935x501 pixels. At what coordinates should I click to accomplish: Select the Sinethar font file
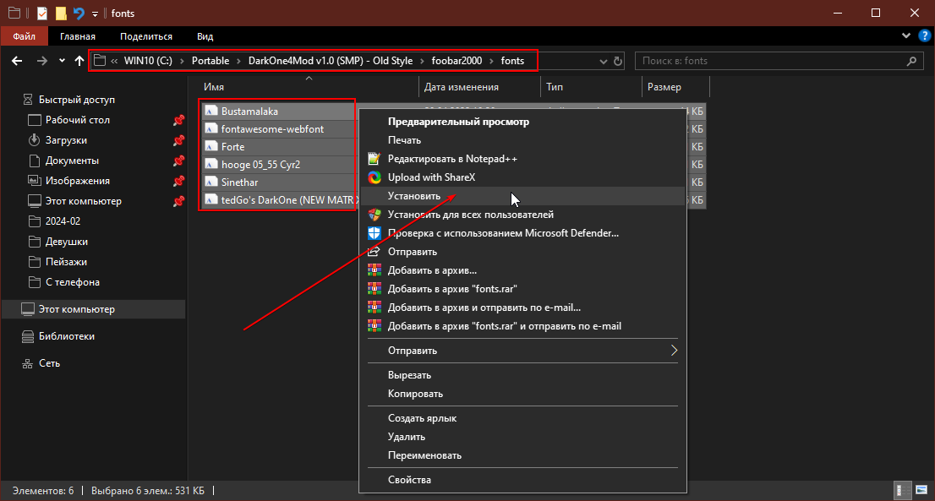(x=240, y=182)
